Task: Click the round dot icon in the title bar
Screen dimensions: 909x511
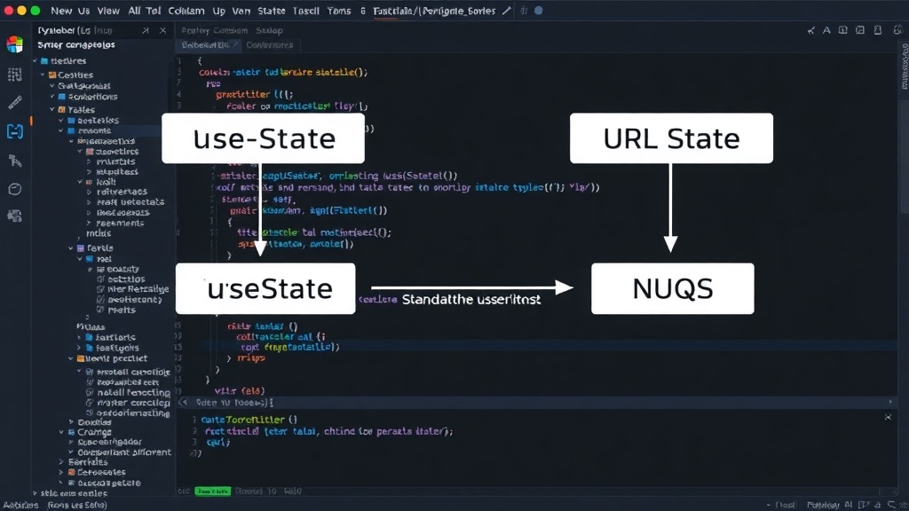Action: coord(539,11)
